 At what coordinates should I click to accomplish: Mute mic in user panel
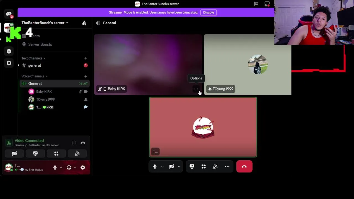point(55,167)
